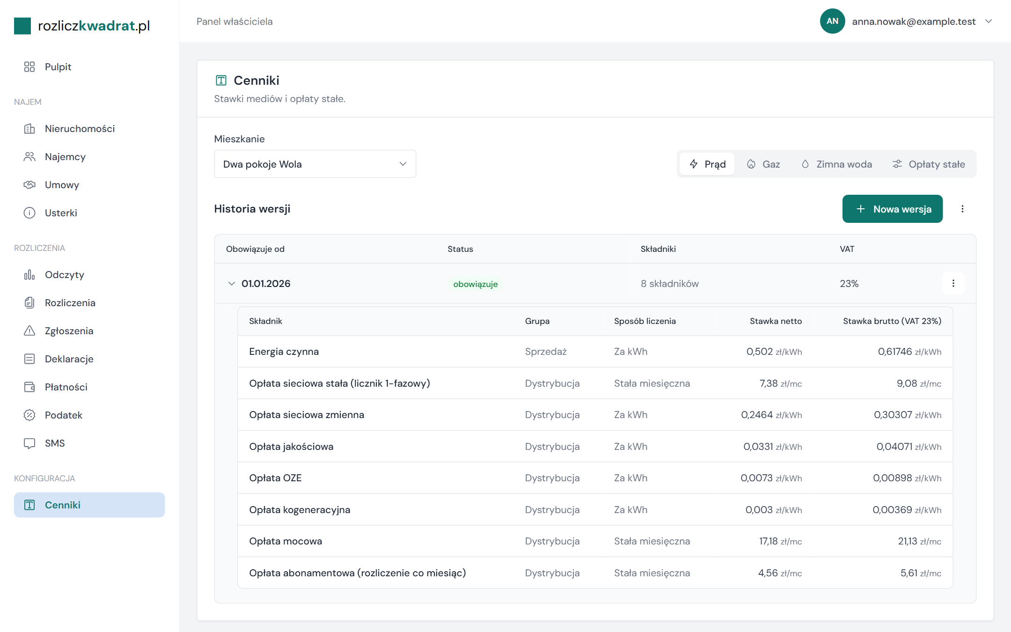
Task: Click Zgłoszenia warning triangle icon
Action: (29, 331)
